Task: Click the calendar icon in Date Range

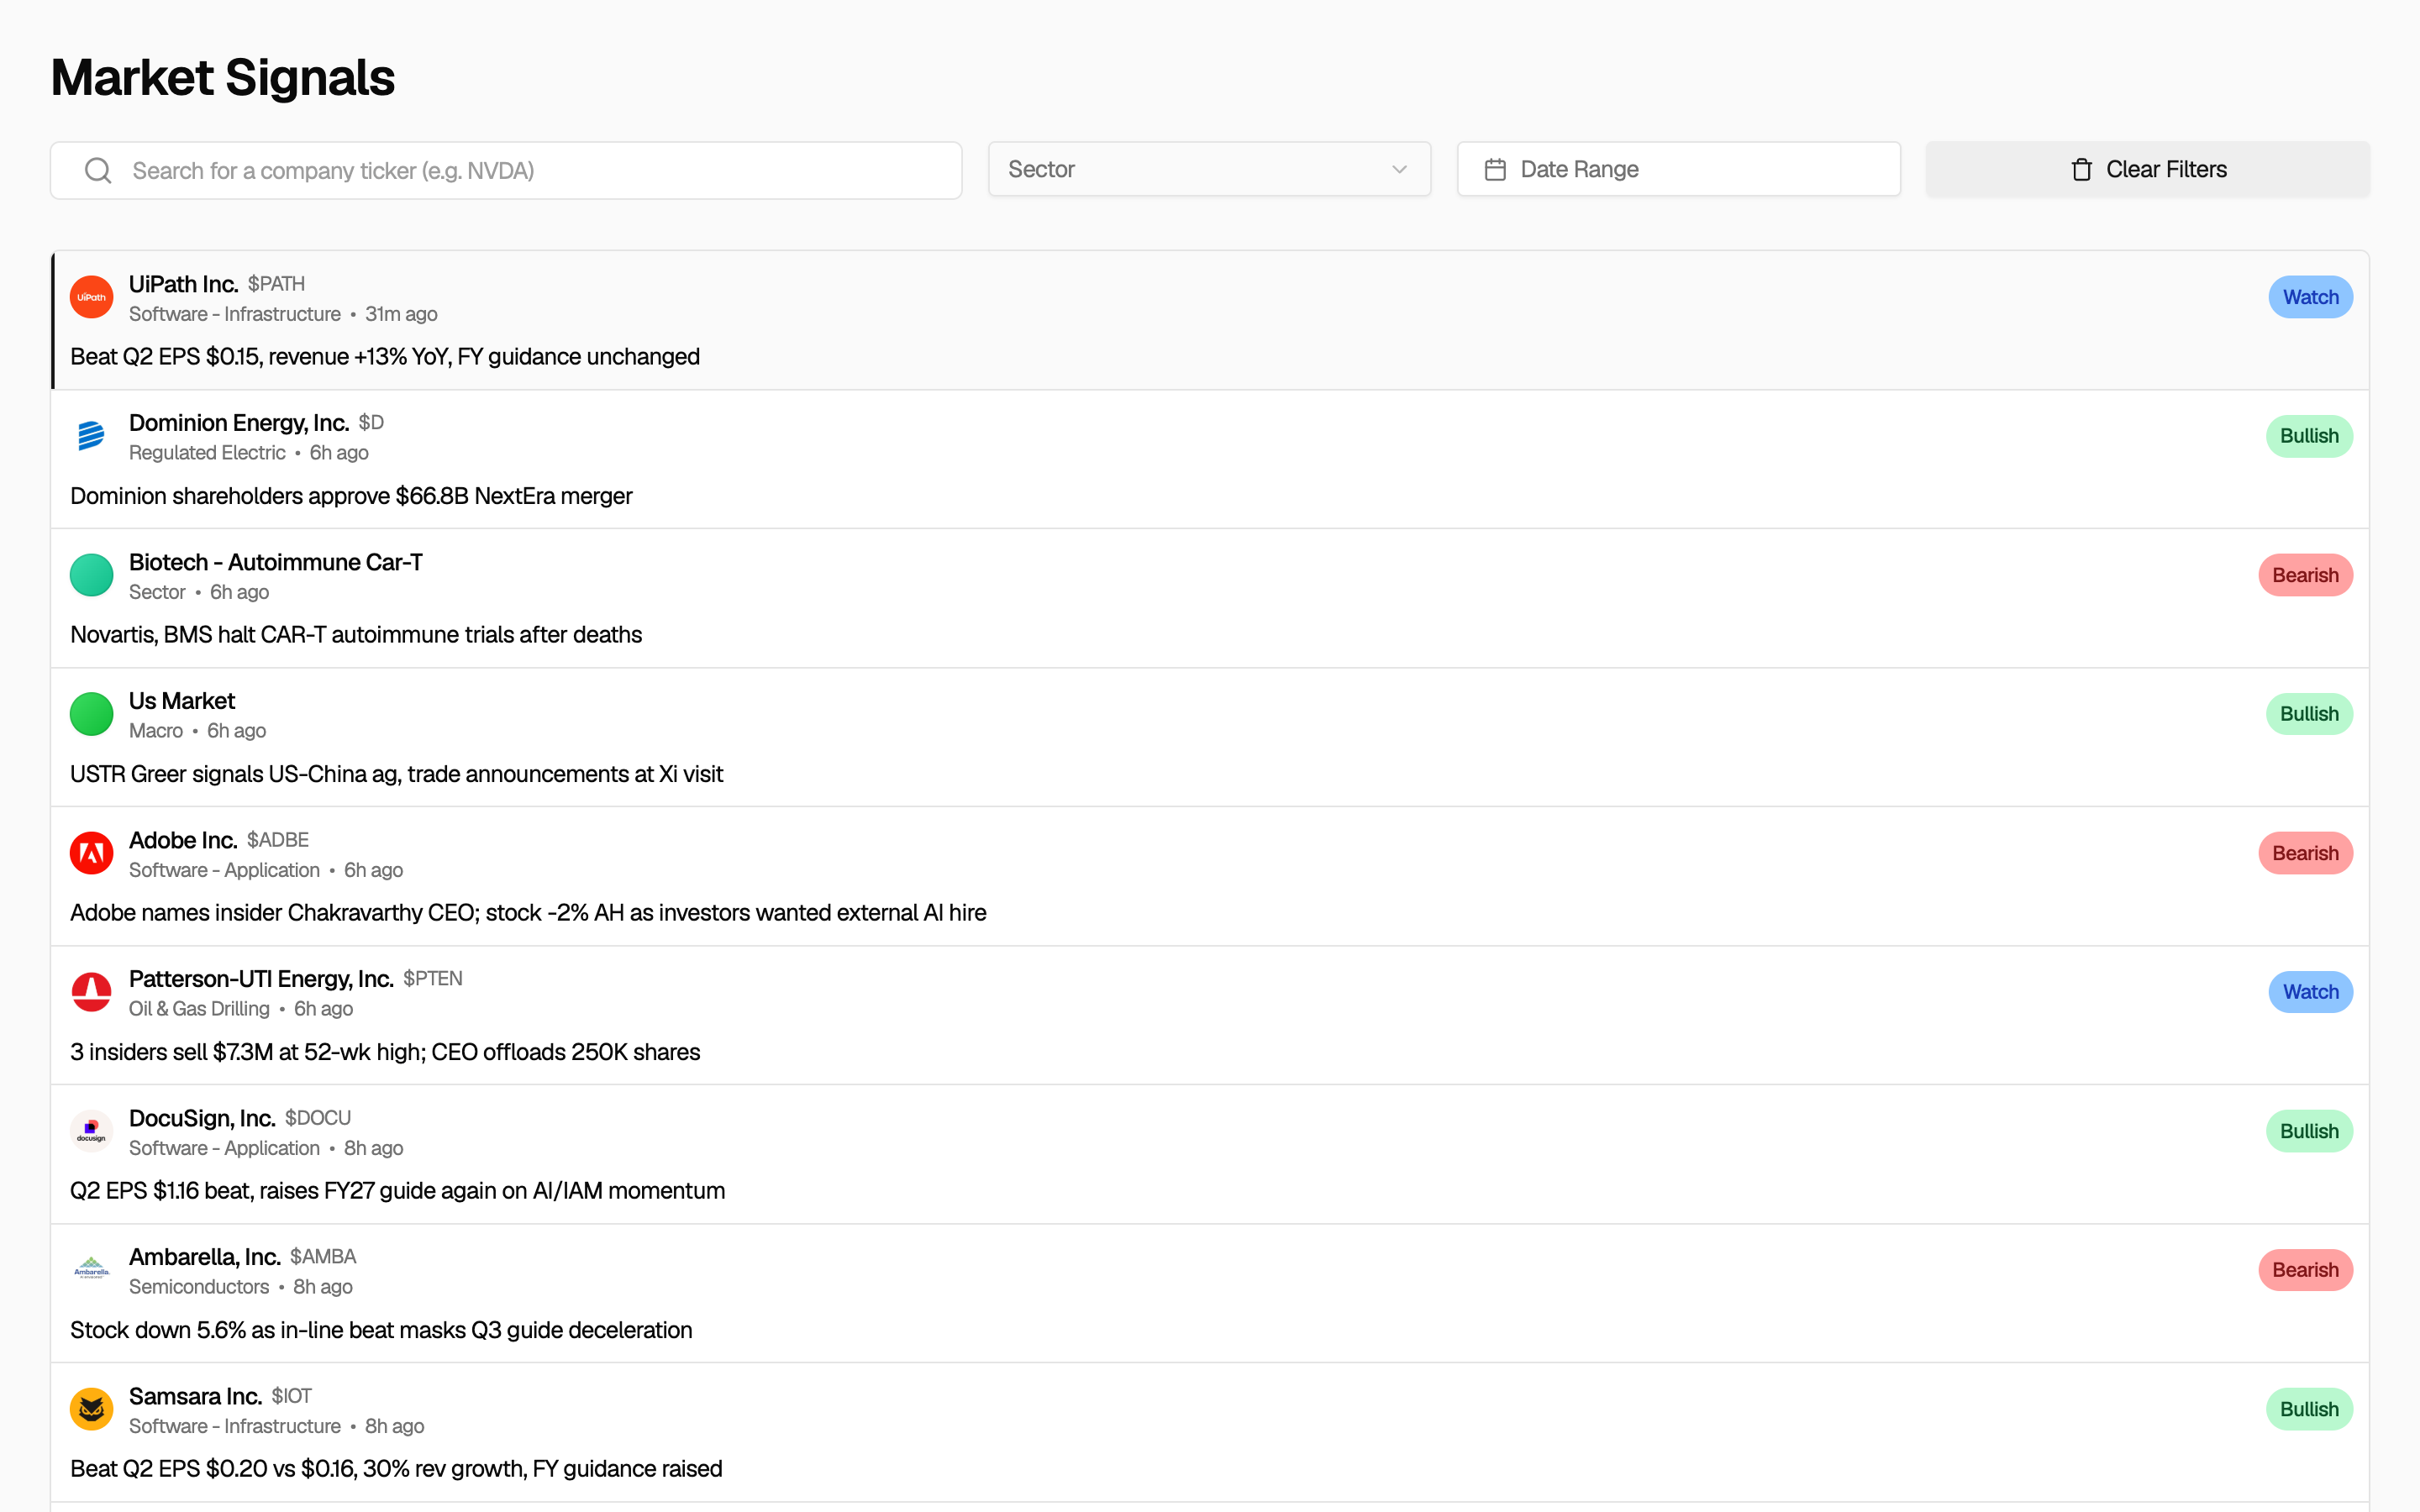Action: 1495,170
